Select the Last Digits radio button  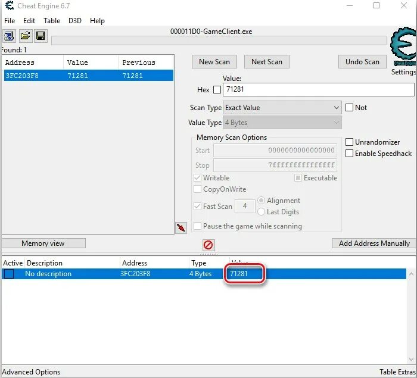coord(261,211)
